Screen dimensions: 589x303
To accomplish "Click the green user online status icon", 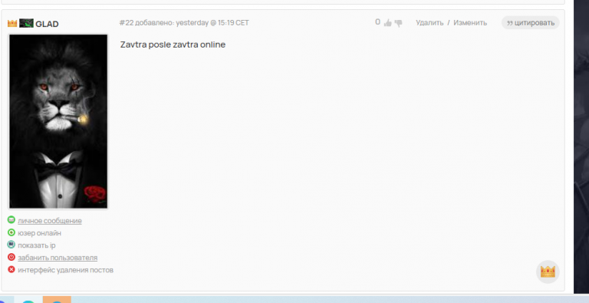I will [x=12, y=232].
